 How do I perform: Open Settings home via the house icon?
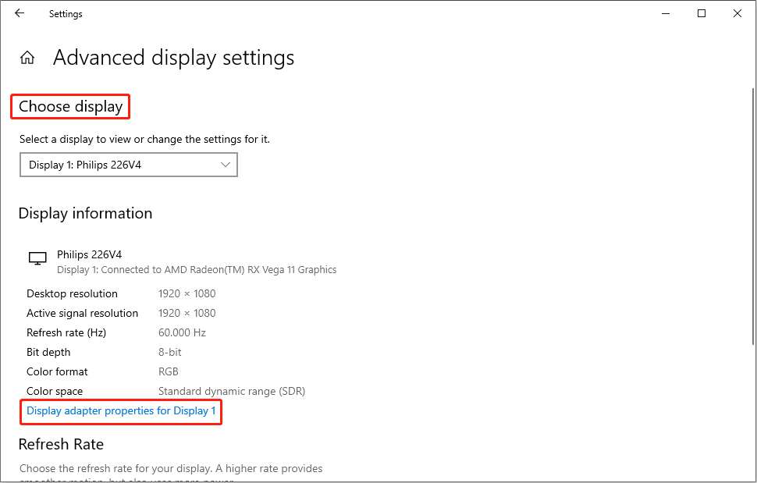(27, 57)
